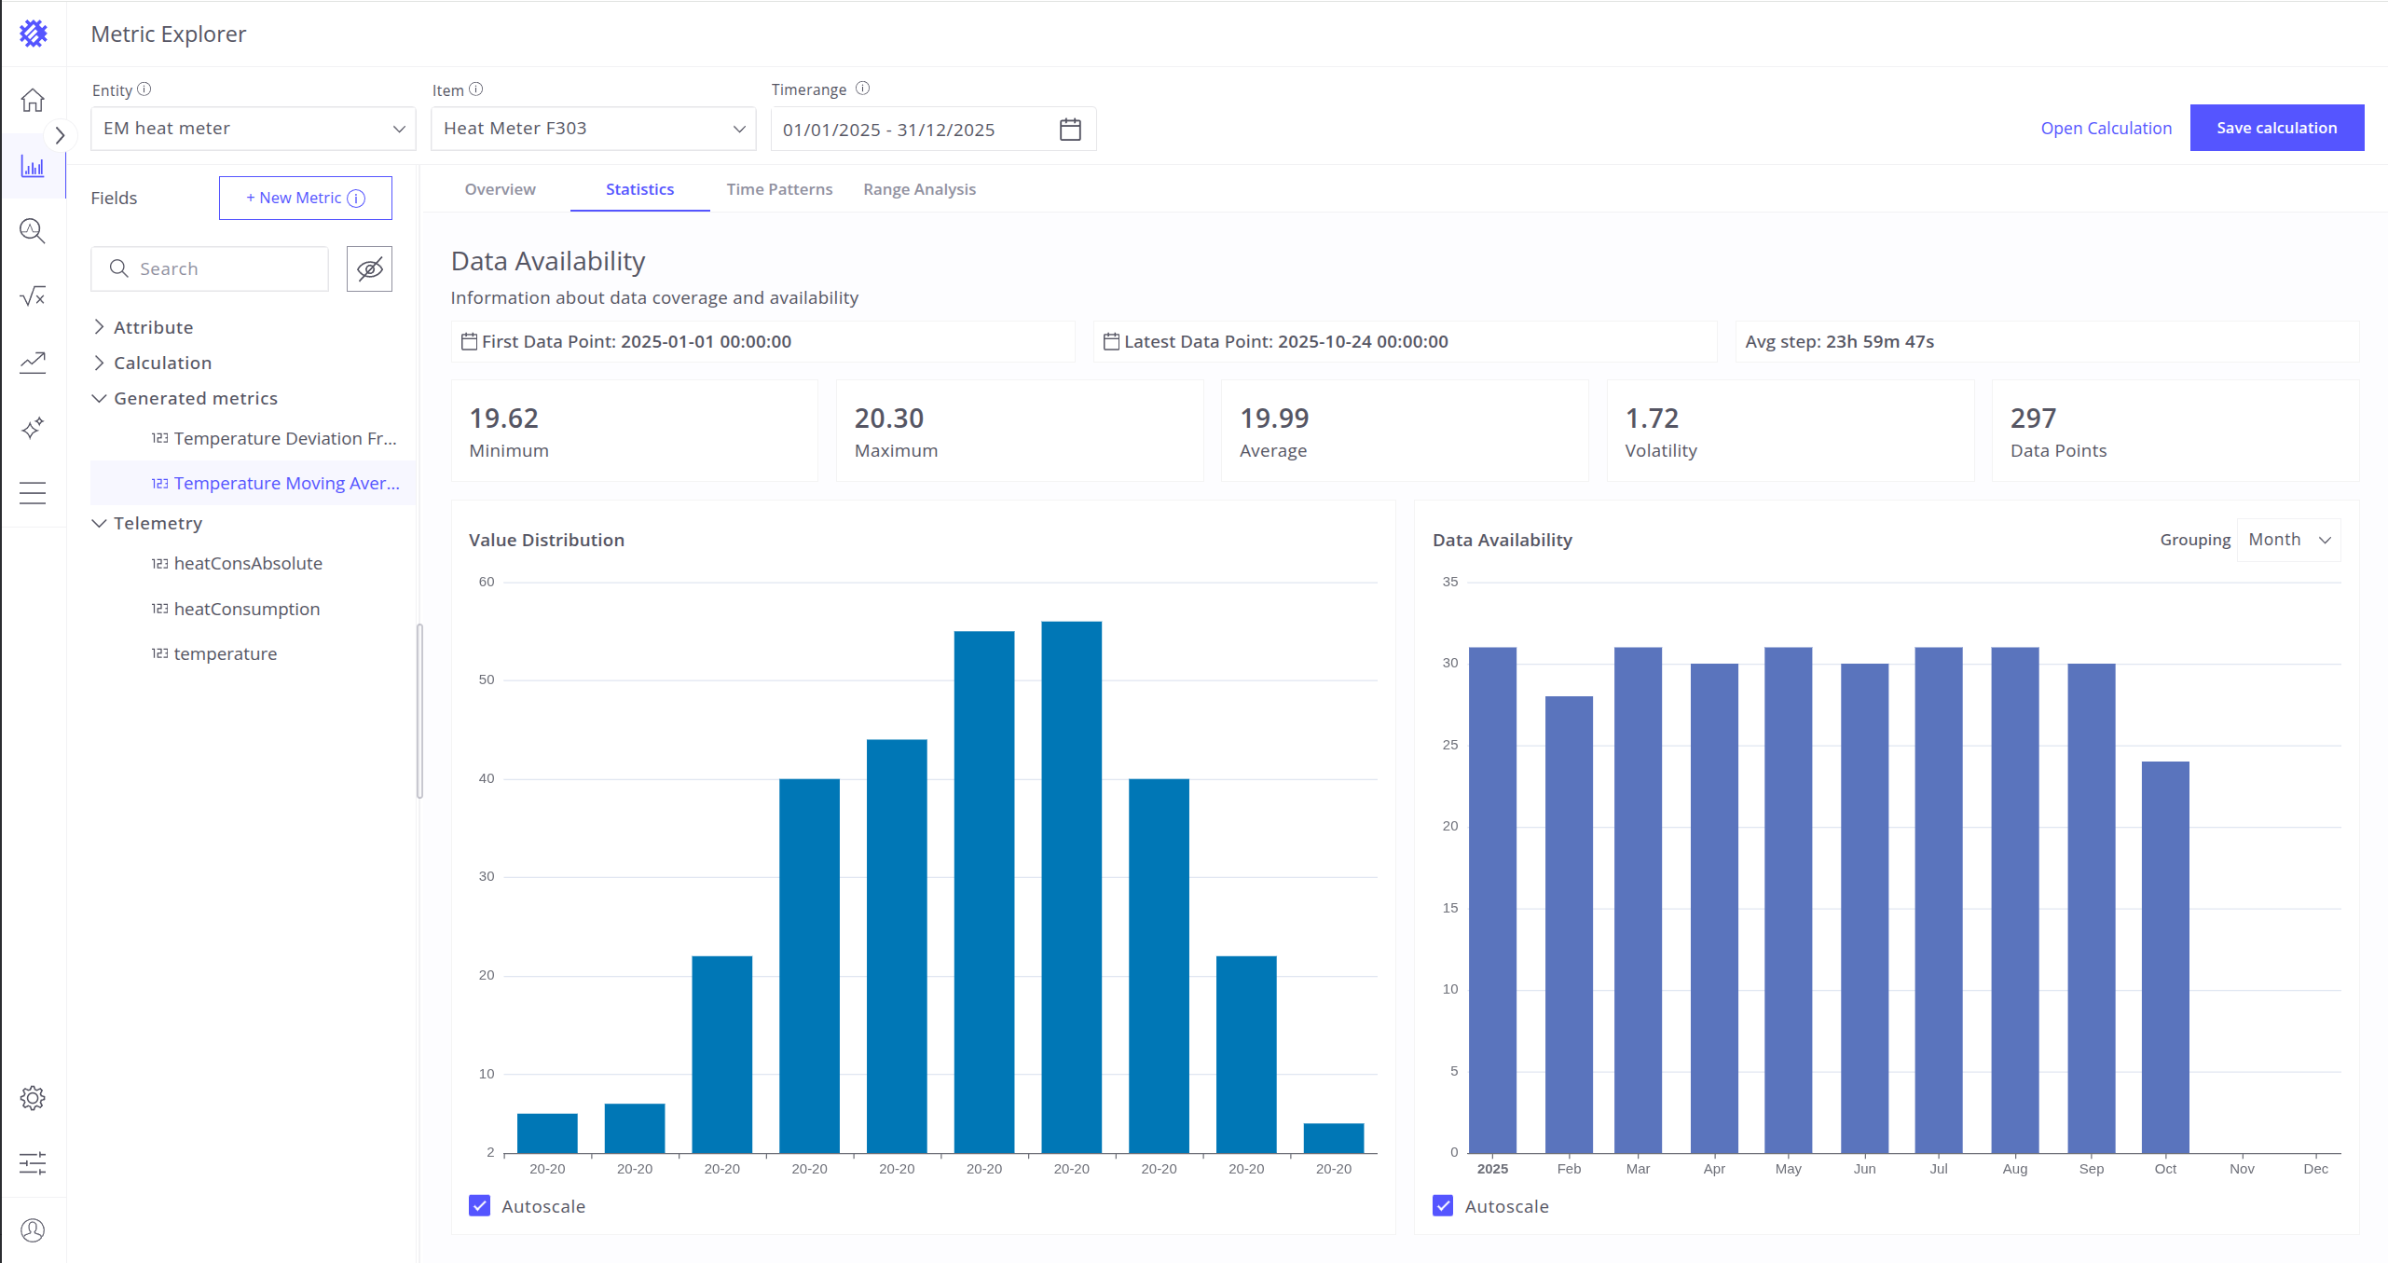2388x1263 pixels.
Task: Open the magnifier analysis sidebar icon
Action: click(x=33, y=231)
